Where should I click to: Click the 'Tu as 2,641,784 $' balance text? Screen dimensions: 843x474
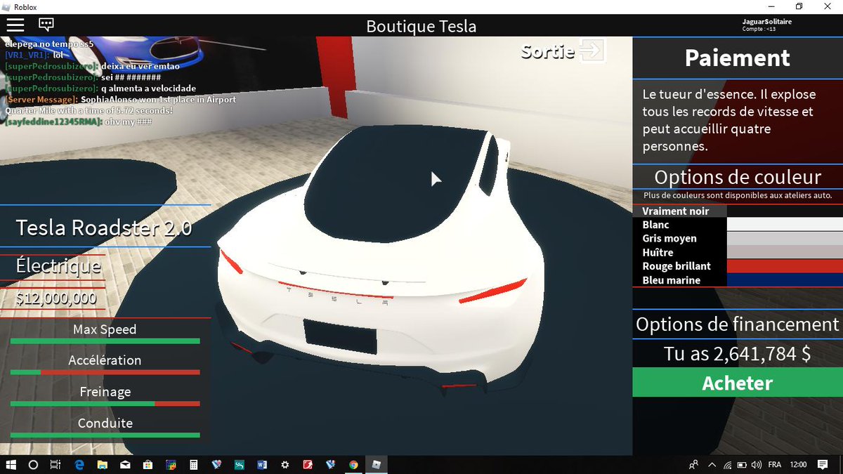738,354
